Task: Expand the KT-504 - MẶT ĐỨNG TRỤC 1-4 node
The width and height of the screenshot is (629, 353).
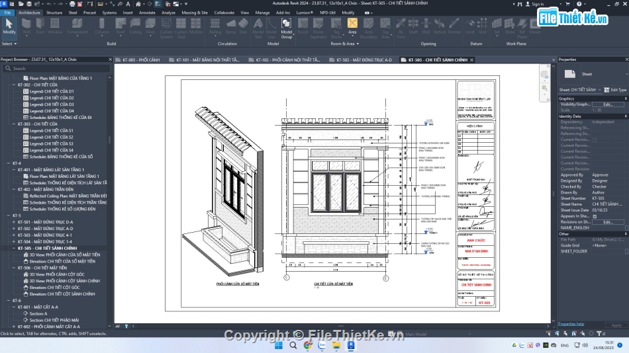Action: click(x=14, y=241)
